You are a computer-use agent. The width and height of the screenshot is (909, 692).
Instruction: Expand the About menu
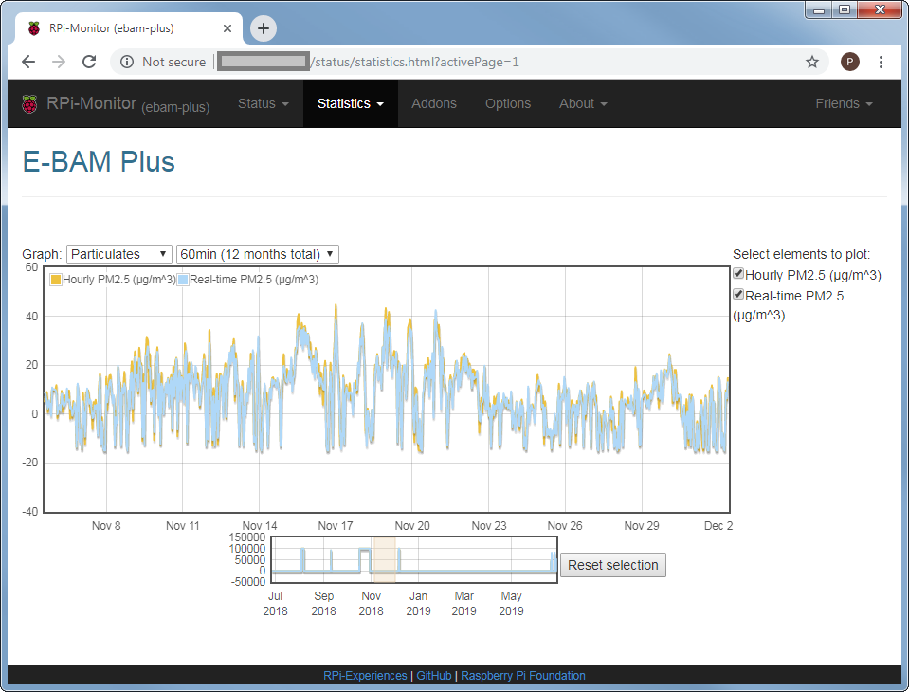[583, 103]
